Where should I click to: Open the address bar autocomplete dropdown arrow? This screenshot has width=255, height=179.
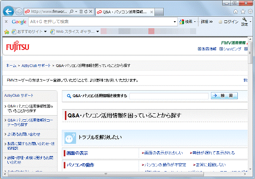(76, 12)
